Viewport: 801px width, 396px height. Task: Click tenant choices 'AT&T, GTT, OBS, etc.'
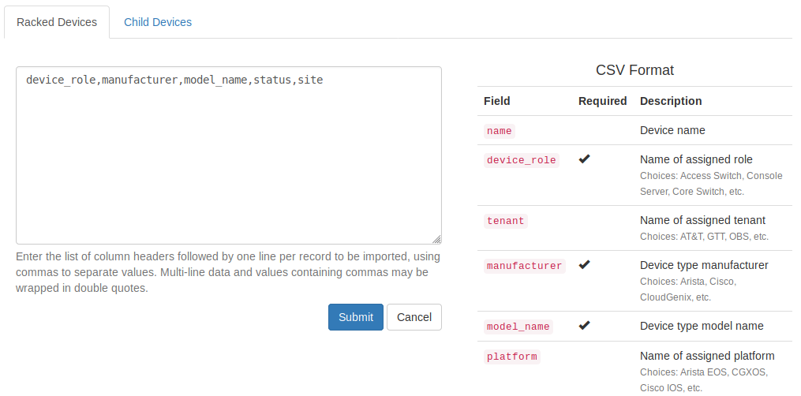point(704,237)
